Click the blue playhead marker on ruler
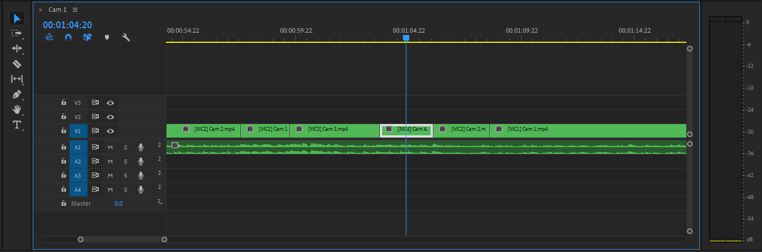 point(406,38)
